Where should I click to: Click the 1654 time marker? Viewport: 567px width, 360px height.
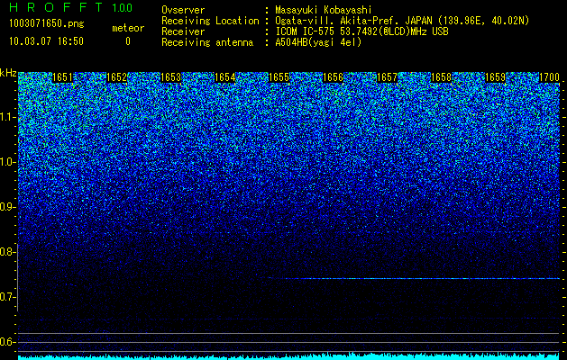(225, 77)
